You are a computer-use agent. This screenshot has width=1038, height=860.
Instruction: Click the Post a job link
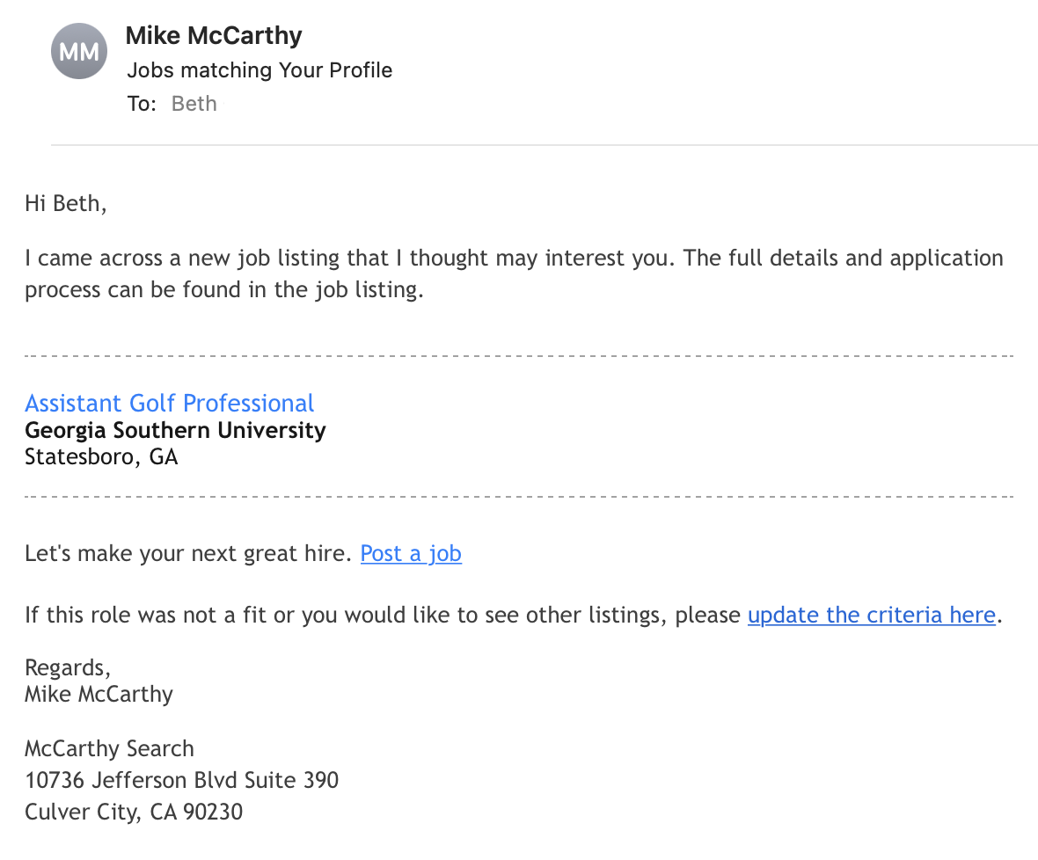[x=411, y=553]
